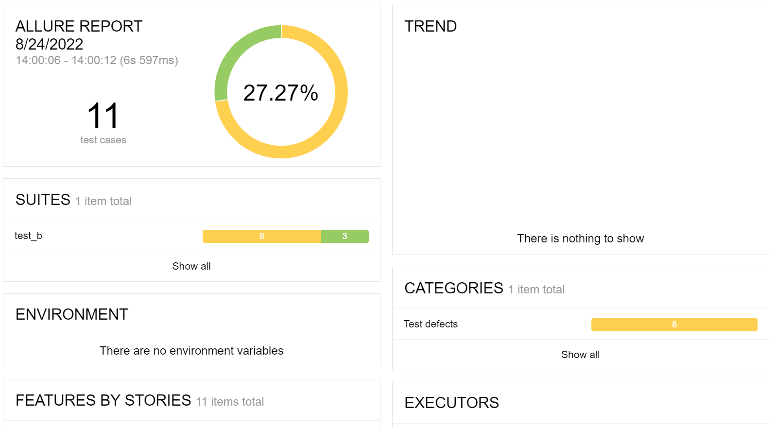Click the ALLURE REPORT title
Image resolution: width=777 pixels, height=427 pixels.
point(79,26)
